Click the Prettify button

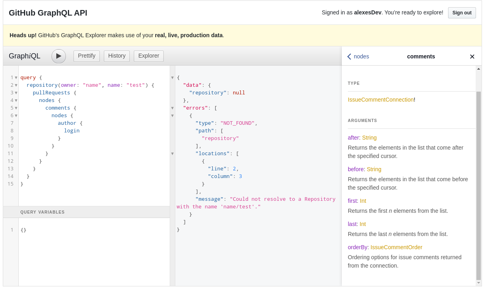tap(87, 56)
